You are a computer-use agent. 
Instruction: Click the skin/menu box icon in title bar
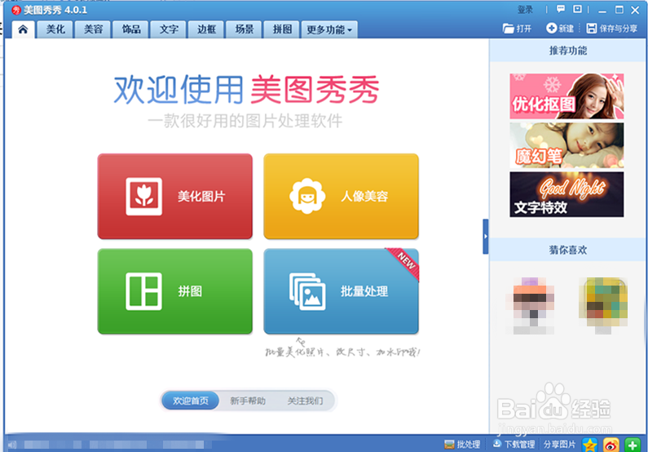pyautogui.click(x=577, y=9)
